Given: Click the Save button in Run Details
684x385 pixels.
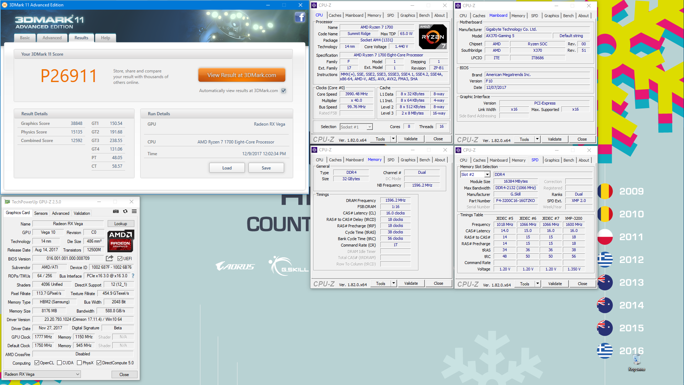Looking at the screenshot, I should click(x=266, y=168).
